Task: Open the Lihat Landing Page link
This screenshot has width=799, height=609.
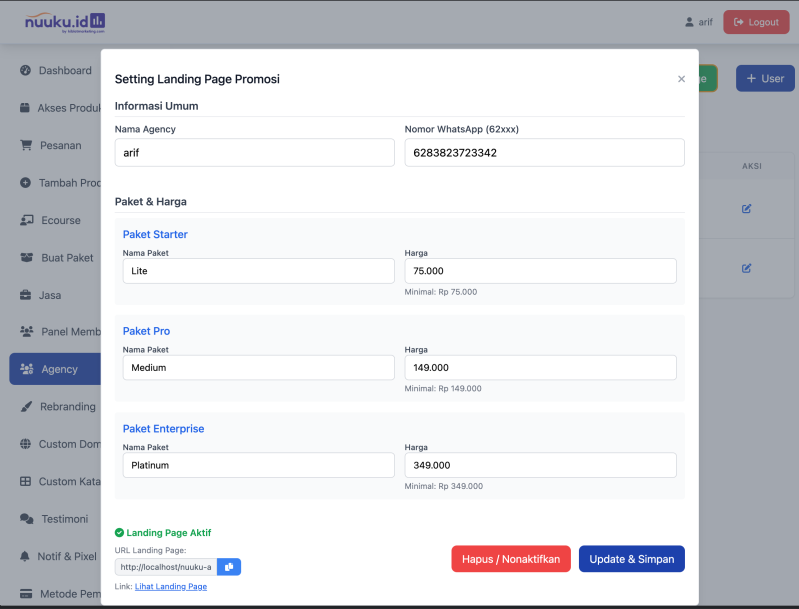Action: point(171,587)
